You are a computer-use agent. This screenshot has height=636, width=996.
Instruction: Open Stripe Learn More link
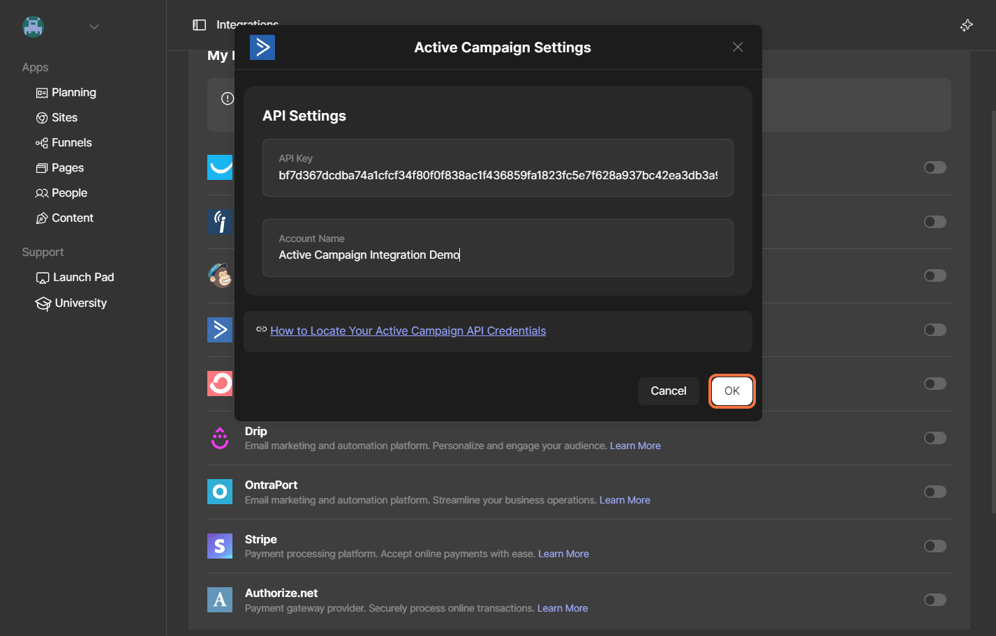[x=563, y=554]
